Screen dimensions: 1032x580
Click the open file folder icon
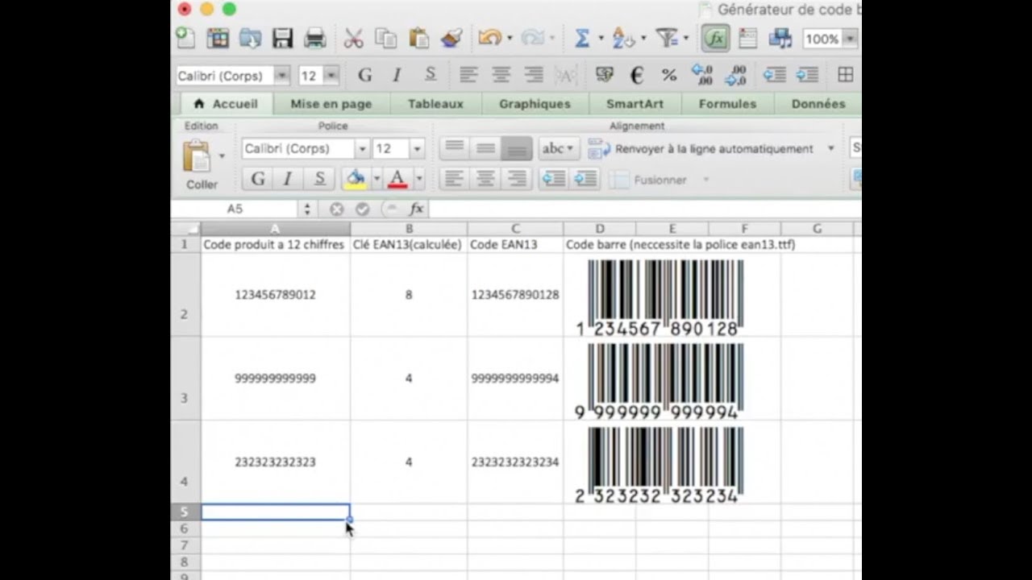coord(250,38)
